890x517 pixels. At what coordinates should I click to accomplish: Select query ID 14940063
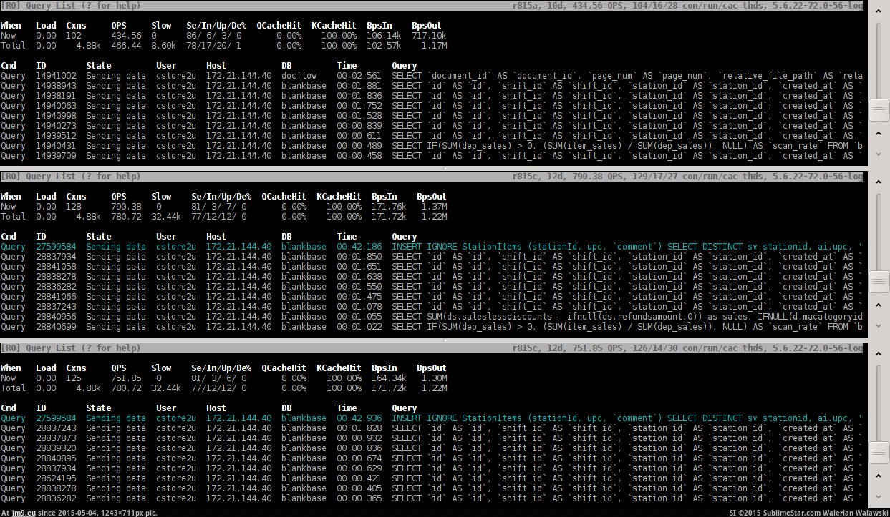[x=56, y=106]
